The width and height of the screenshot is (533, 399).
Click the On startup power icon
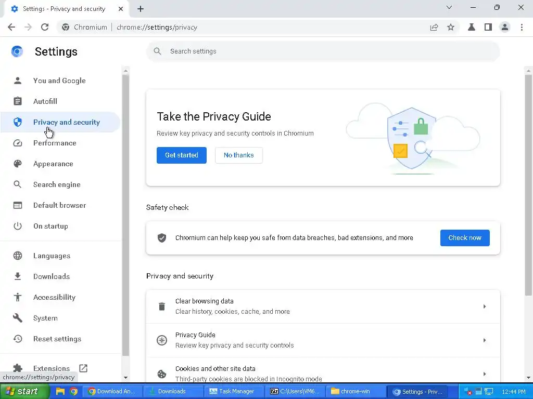coord(18,226)
